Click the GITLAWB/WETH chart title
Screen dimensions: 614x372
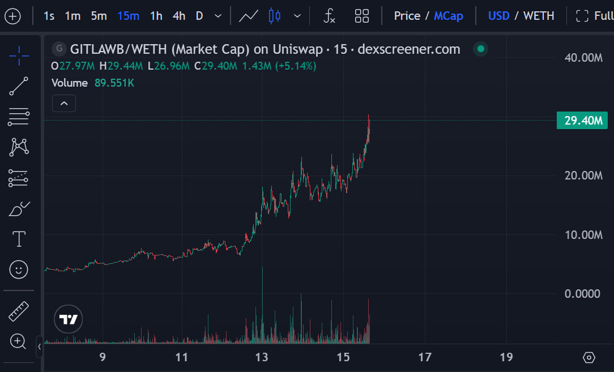tap(265, 49)
